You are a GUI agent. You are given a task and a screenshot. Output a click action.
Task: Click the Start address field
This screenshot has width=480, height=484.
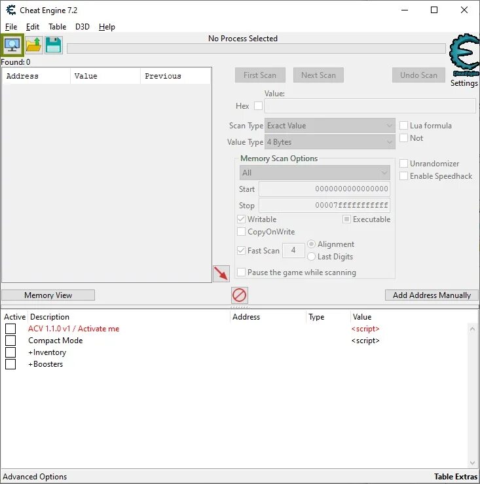point(324,189)
